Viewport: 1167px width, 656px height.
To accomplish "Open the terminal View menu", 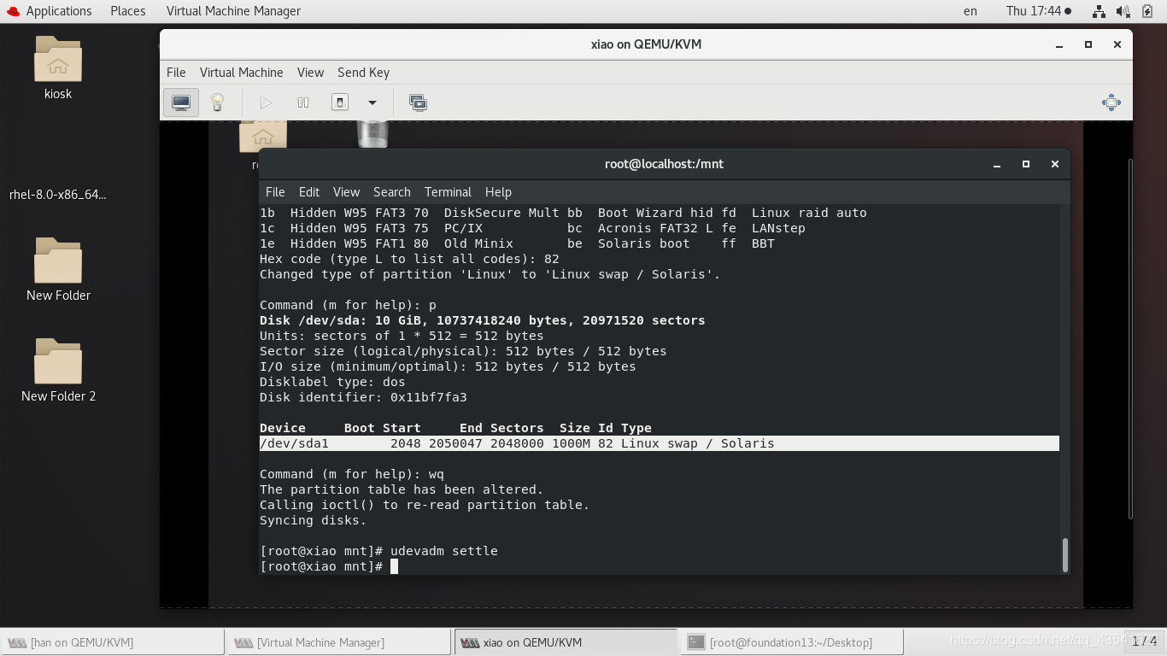I will [346, 192].
